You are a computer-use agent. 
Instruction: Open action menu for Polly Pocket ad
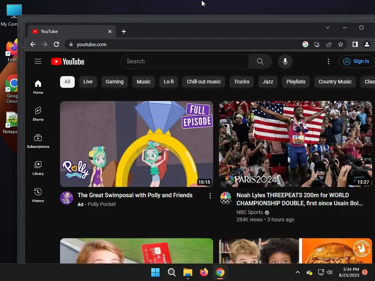click(210, 196)
